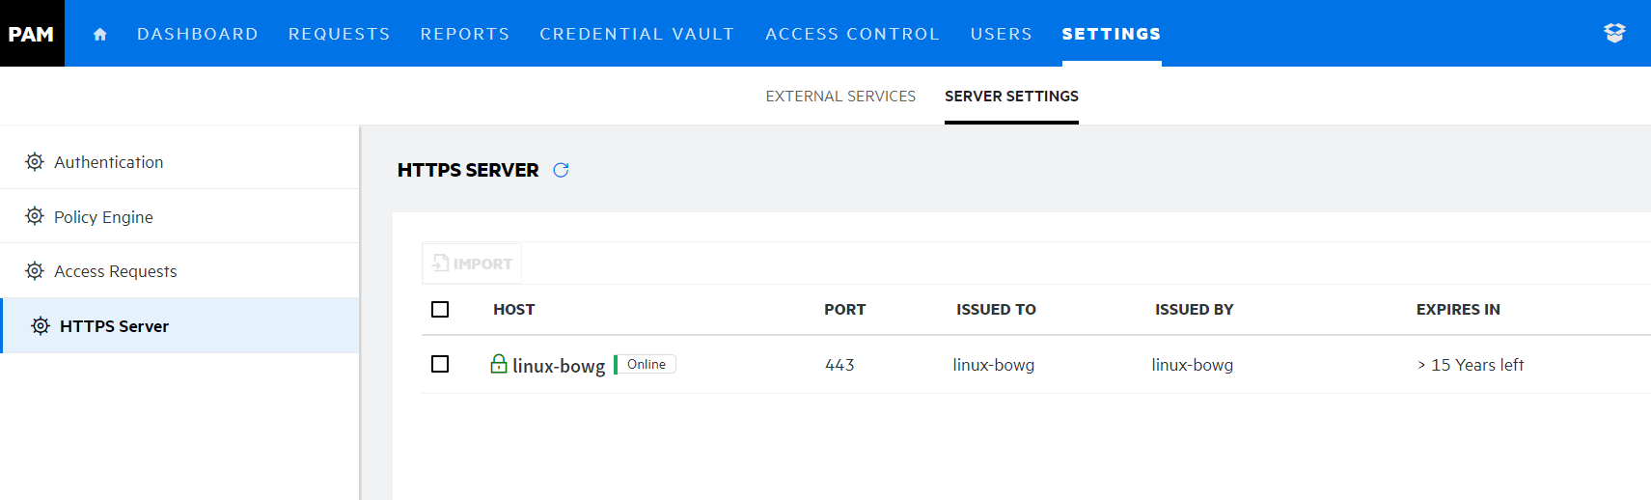1651x500 pixels.
Task: Click the Import button
Action: point(472,264)
